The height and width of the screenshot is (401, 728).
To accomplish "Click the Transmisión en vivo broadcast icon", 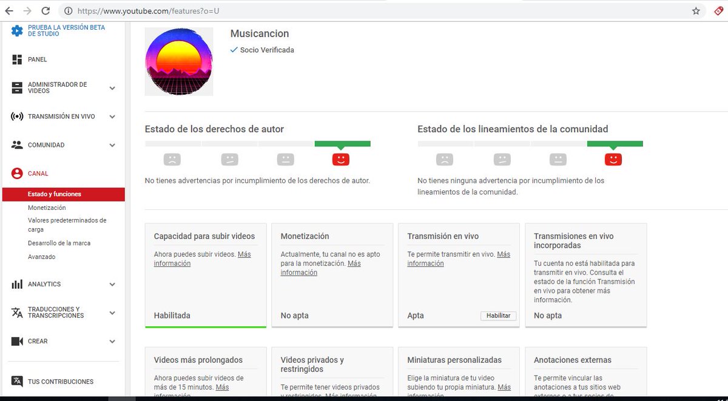I will [17, 116].
